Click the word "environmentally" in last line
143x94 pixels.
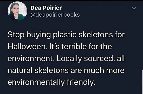point(36,82)
